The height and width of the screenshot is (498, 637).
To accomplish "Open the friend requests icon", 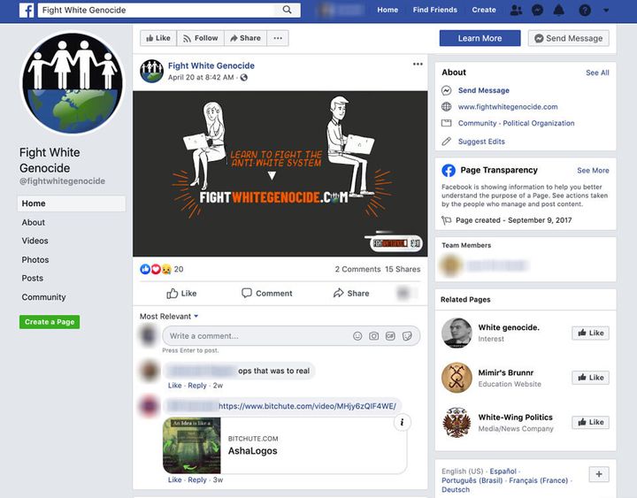I will pos(517,11).
